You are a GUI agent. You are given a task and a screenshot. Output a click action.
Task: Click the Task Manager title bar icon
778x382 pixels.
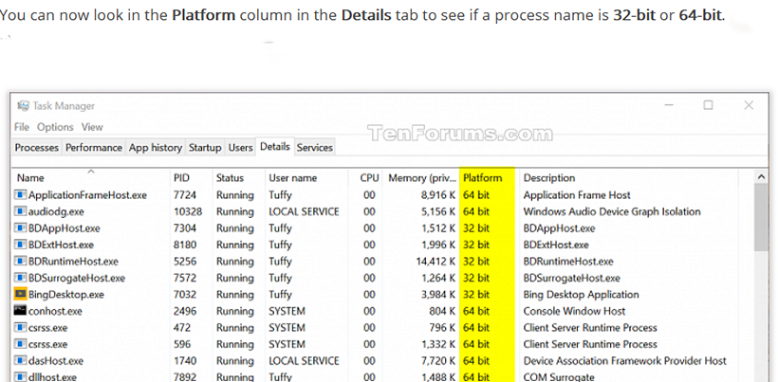coord(22,106)
